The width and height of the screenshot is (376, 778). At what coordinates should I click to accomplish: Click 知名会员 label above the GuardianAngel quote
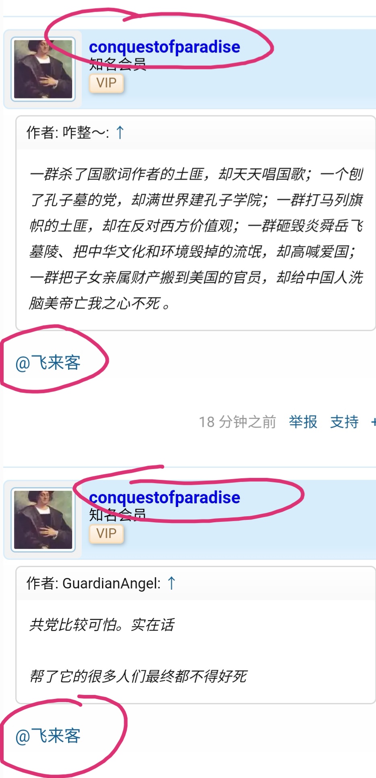[117, 515]
